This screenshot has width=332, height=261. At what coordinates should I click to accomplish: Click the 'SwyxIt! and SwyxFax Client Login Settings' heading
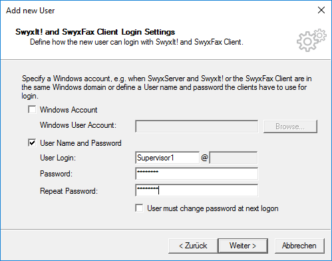[x=95, y=32]
